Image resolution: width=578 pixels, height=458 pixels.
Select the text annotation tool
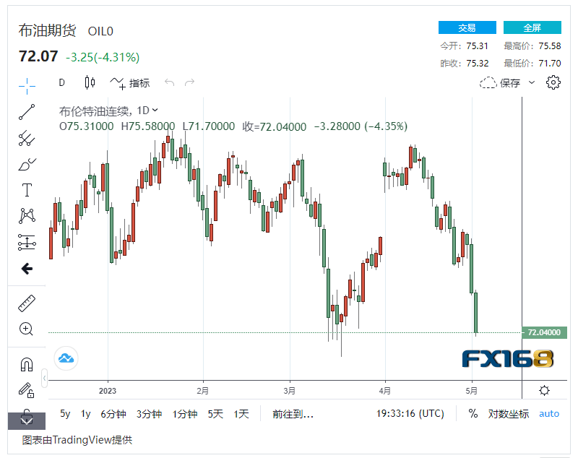point(27,190)
